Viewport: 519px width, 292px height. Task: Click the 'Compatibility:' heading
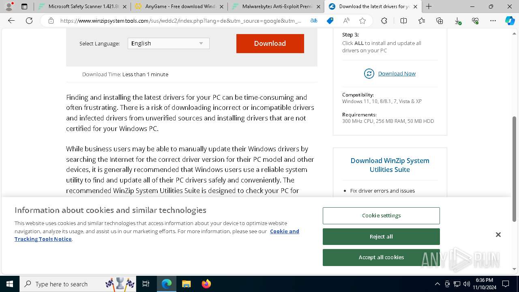tap(358, 95)
